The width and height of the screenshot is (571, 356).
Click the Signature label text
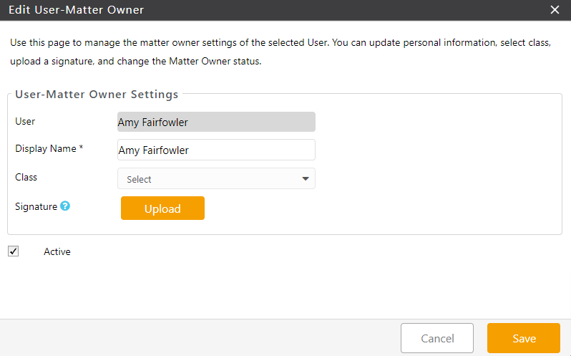pyautogui.click(x=36, y=206)
